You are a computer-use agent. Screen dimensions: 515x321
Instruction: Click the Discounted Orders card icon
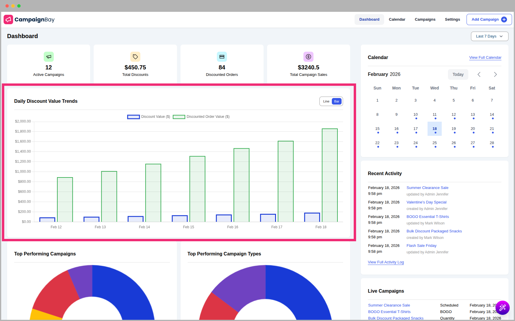click(222, 57)
